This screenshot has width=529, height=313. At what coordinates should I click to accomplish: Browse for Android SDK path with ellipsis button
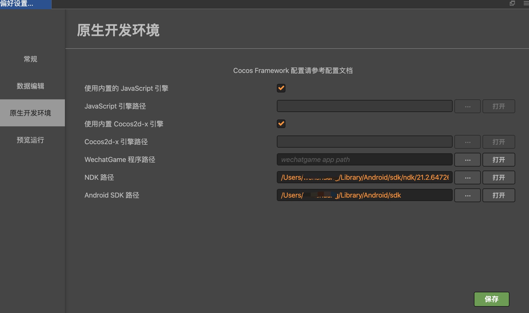pyautogui.click(x=467, y=195)
